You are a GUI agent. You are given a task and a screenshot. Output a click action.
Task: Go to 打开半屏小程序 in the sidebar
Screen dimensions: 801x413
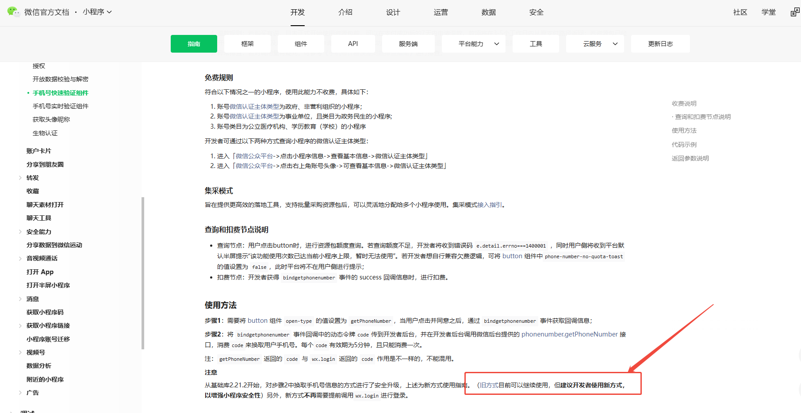click(x=48, y=285)
